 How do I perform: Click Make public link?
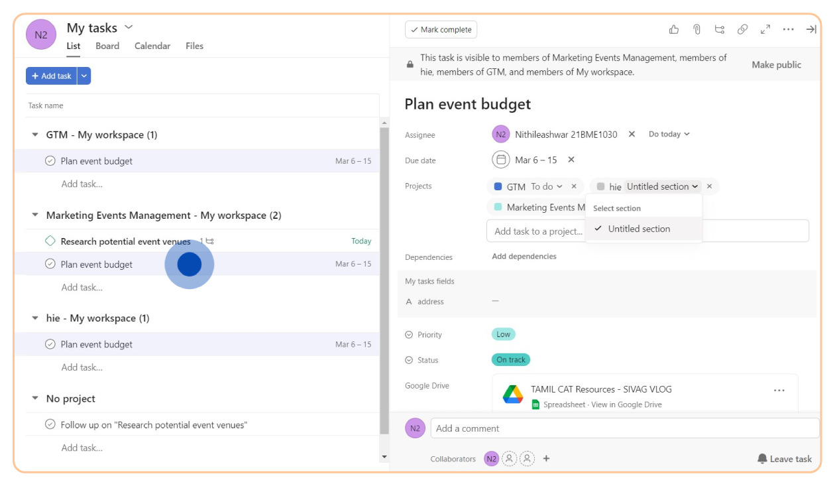coord(776,65)
